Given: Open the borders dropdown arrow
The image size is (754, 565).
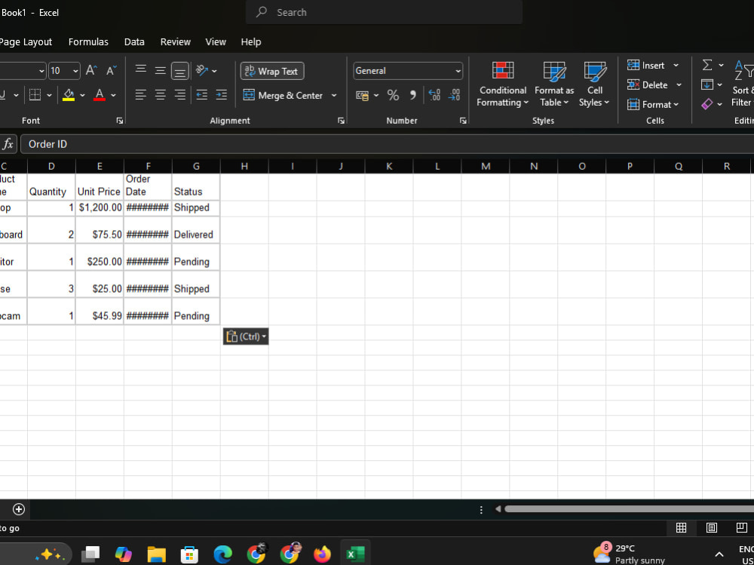Looking at the screenshot, I should point(49,95).
